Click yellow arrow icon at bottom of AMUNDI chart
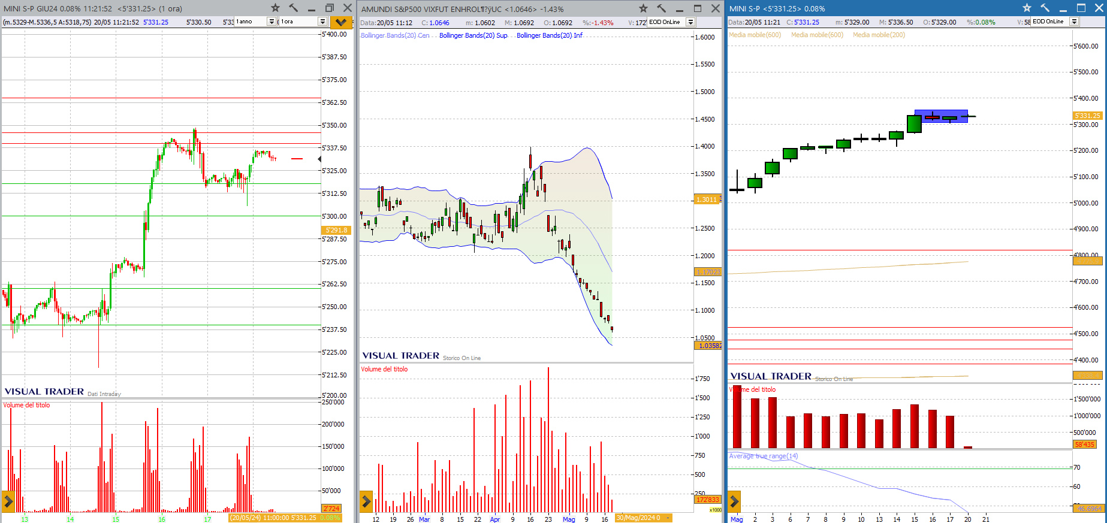 pyautogui.click(x=366, y=501)
